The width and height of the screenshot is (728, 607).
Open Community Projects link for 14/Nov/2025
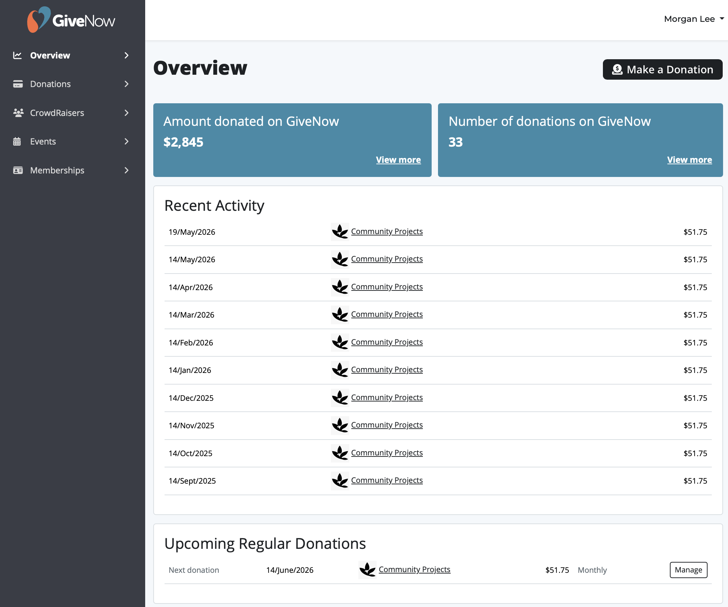(x=387, y=425)
